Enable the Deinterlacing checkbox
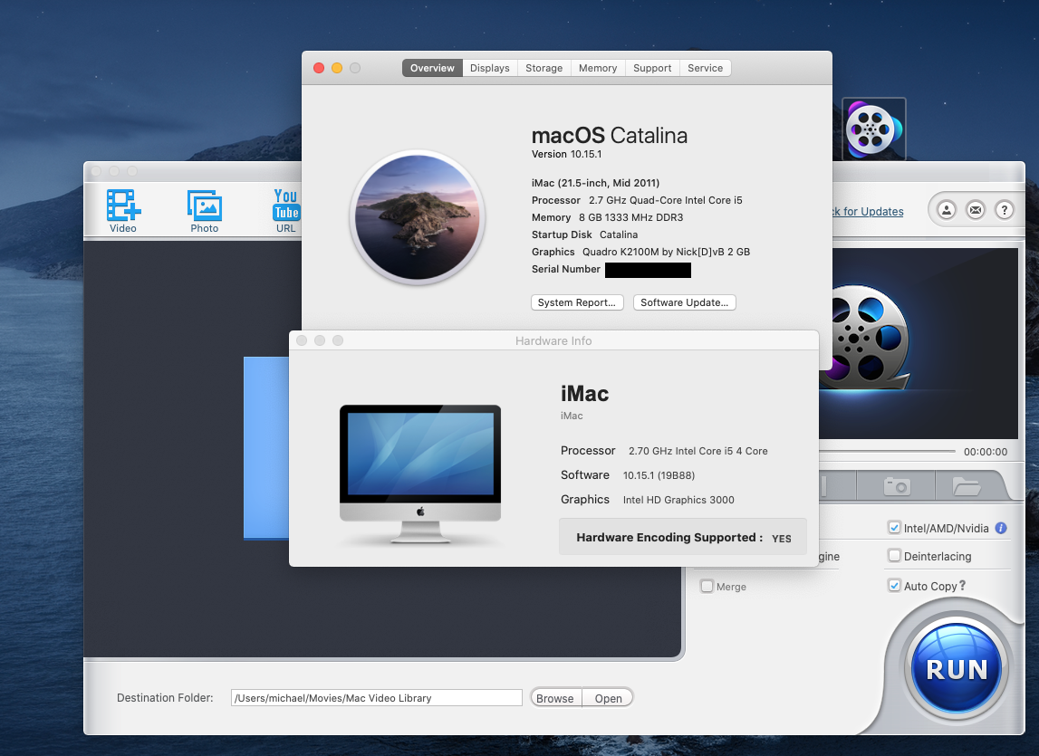The width and height of the screenshot is (1039, 756). (x=895, y=556)
